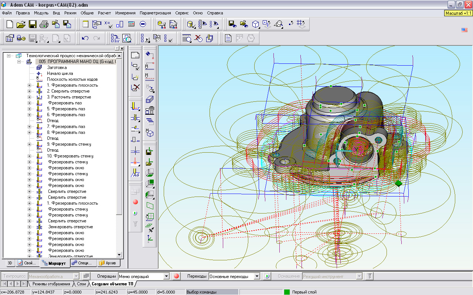This screenshot has width=473, height=295.
Task: Select 'Начало цикла' in the tree
Action: (59, 73)
